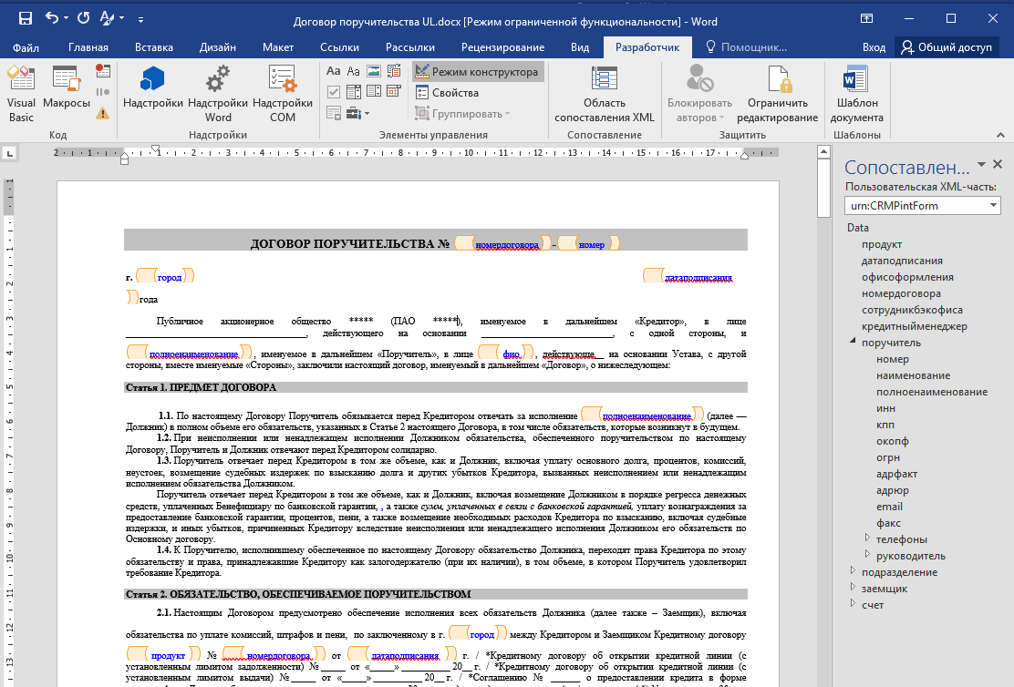Click the Помощник search box

[746, 47]
